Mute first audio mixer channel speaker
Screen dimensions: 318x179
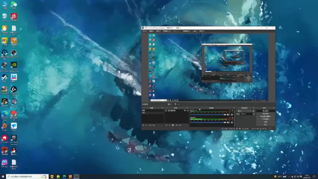(x=228, y=115)
